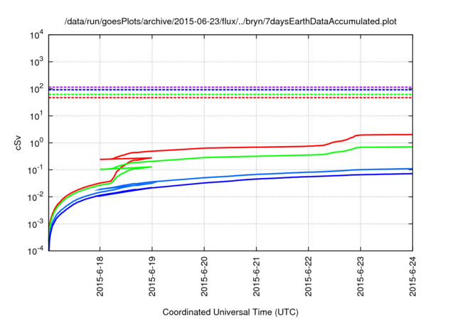Click the 10^-3 y-axis tick label
This screenshot has height=319, width=455.
pyautogui.click(x=36, y=224)
